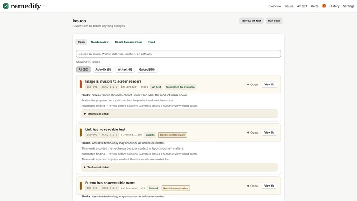Filter by Alt text (5) chip

point(125,70)
